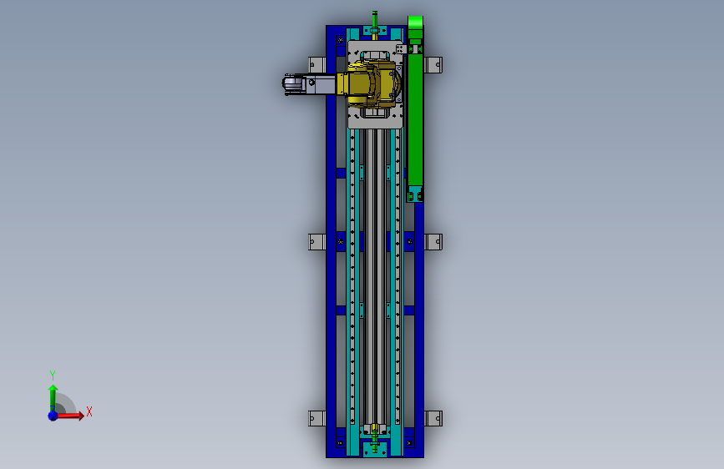Select the green screw shaft protruding at top
The height and width of the screenshot is (469, 724).
click(374, 19)
